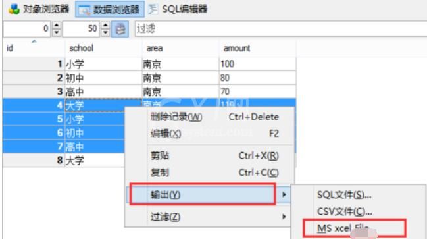The image size is (427, 239).
Task: Open the 过滤(Z) submenu
Action: (210, 217)
